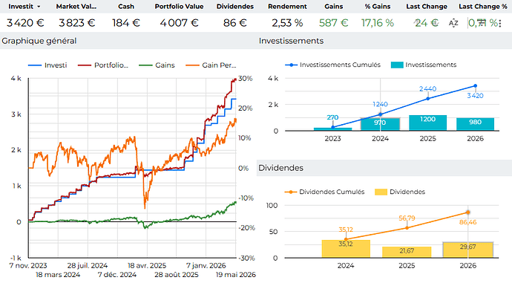Viewport: 512px width, 286px height.
Task: Toggle the green Gains legend entry
Action: click(157, 65)
